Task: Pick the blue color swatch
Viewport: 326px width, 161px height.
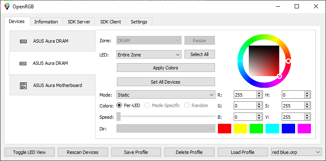Action: [x=288, y=128]
